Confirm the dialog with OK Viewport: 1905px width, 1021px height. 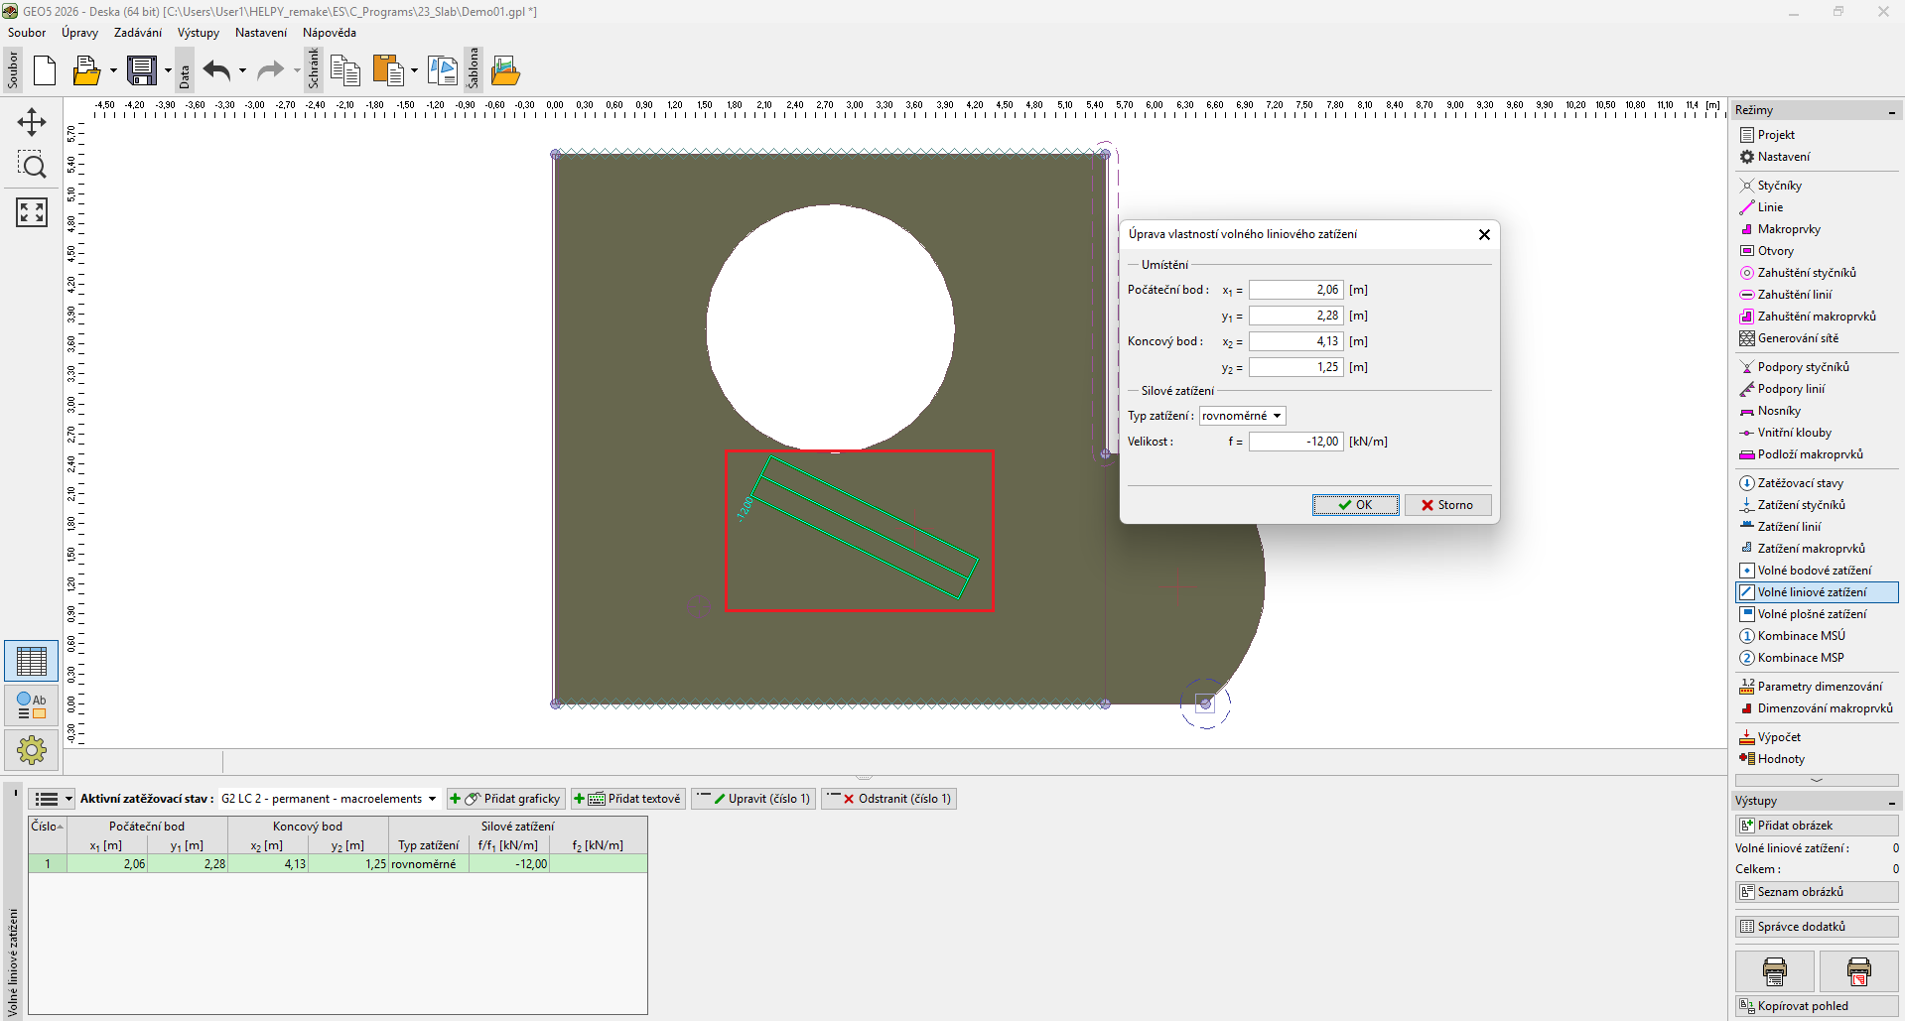(1355, 505)
